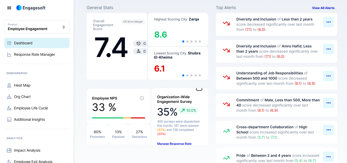347x163 pixels.
Task: Click the Promoters 60% tile
Action: (x=97, y=134)
